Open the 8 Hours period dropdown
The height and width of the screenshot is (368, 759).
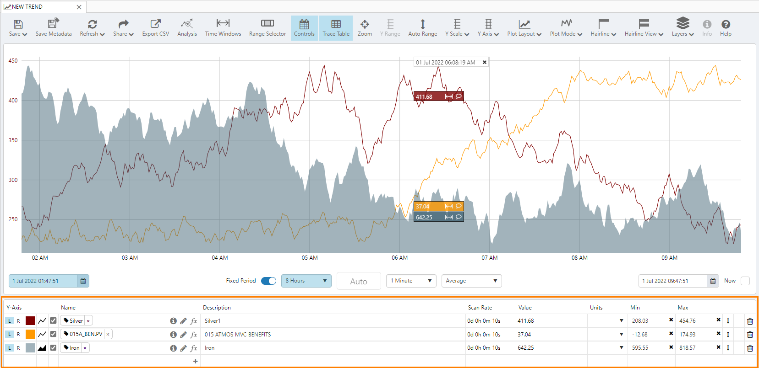(x=306, y=281)
